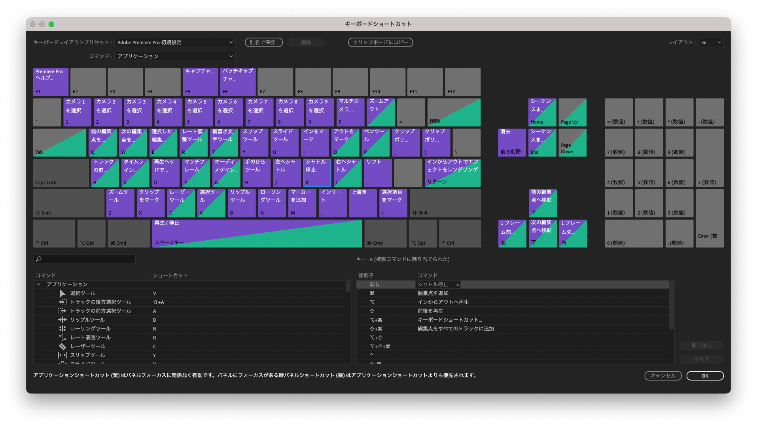Select the K シャトル停止 key
The width and height of the screenshot is (757, 428).
click(317, 173)
